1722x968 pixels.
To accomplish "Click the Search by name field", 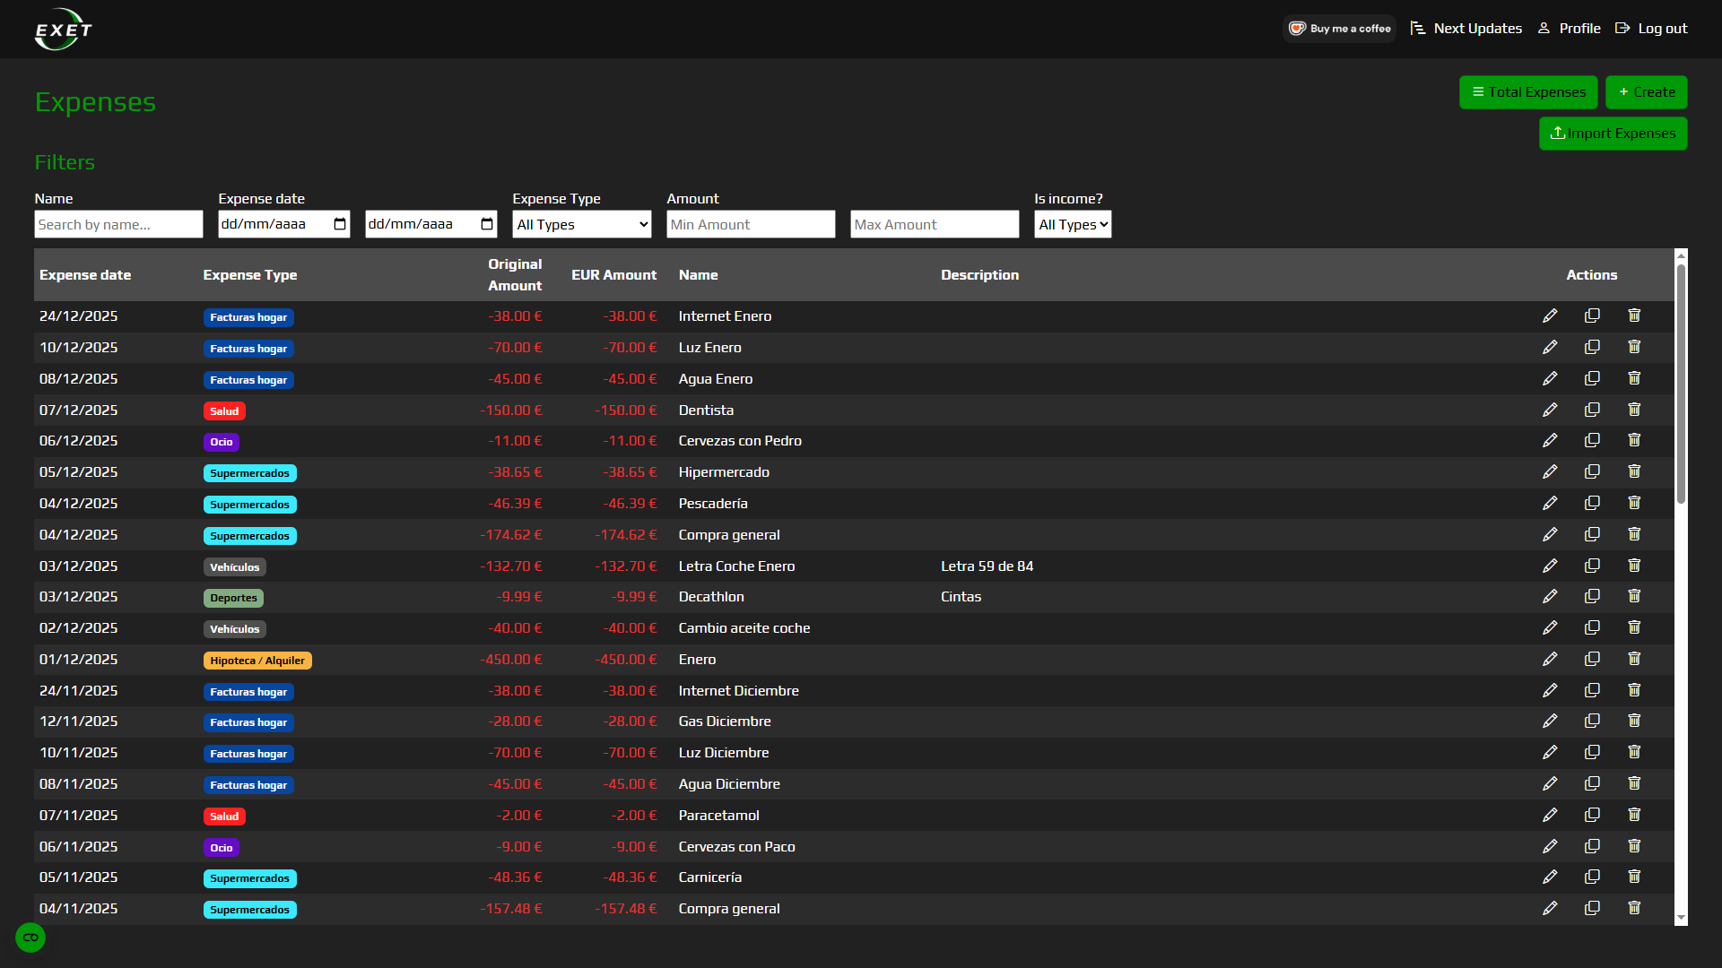I will (117, 224).
